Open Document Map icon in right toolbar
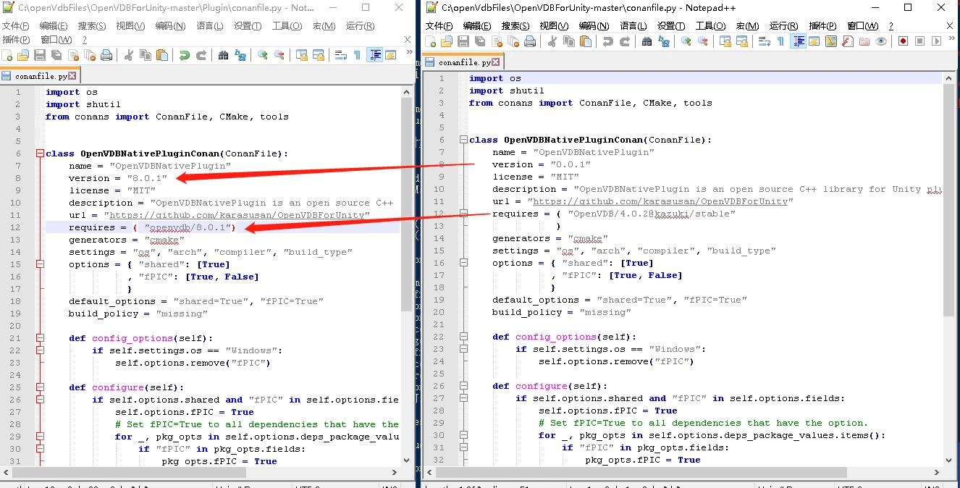960x488 pixels. pyautogui.click(x=831, y=41)
